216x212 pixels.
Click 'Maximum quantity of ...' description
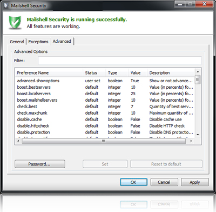coord(171,113)
